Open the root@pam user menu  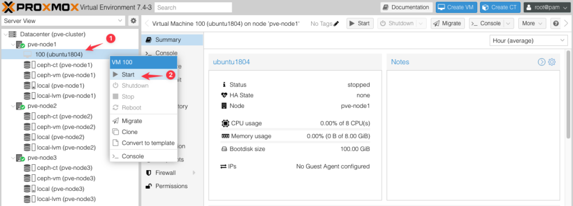[547, 7]
